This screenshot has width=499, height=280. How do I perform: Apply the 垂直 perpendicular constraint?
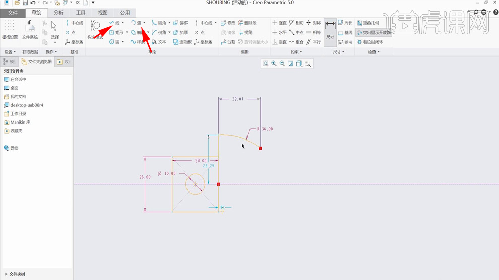pyautogui.click(x=279, y=42)
